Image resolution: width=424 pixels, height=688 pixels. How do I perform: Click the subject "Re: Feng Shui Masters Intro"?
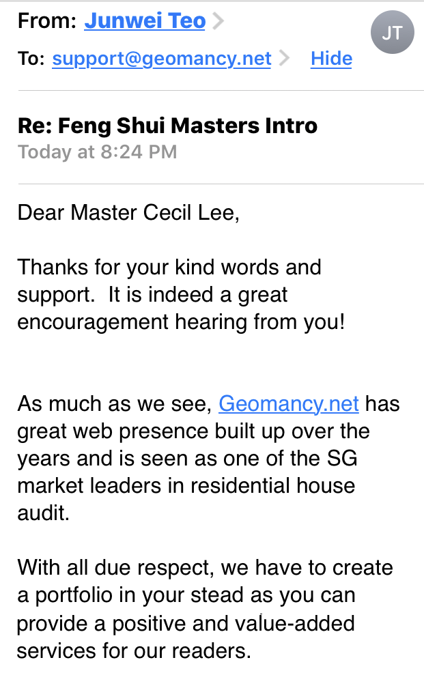point(167,126)
